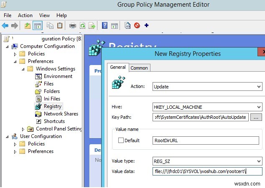Click the Ini Files tree node icon
Image resolution: width=265 pixels, height=188 pixels.
tap(39, 99)
